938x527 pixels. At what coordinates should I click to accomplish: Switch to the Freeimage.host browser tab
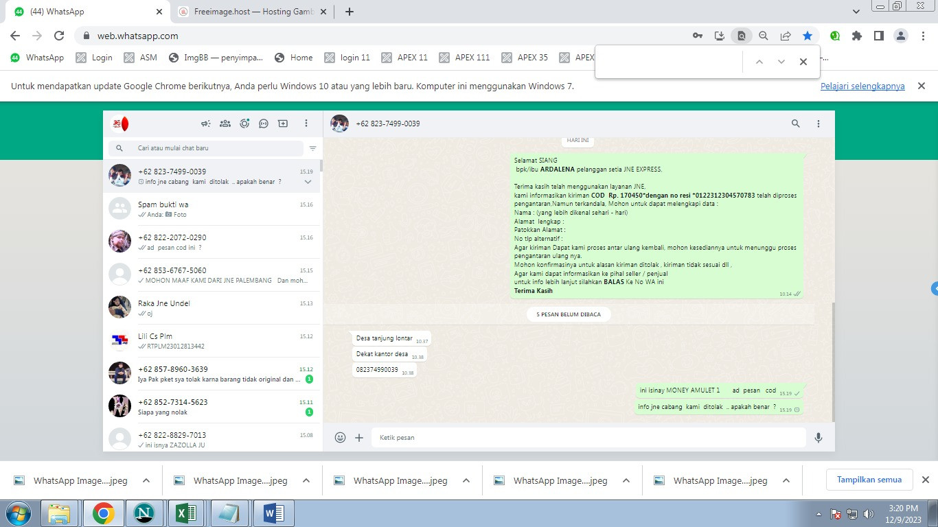pyautogui.click(x=251, y=12)
